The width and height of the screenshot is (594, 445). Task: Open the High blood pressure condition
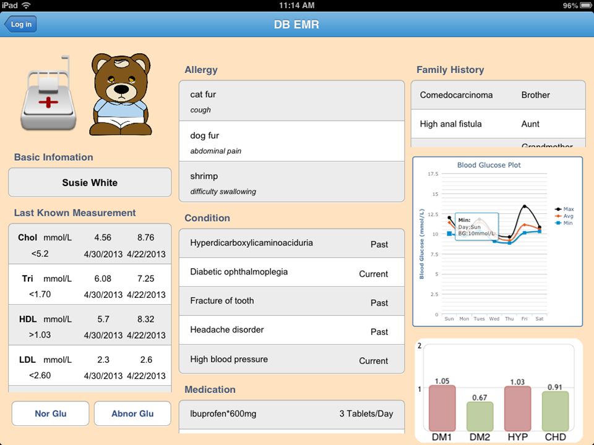pos(291,359)
